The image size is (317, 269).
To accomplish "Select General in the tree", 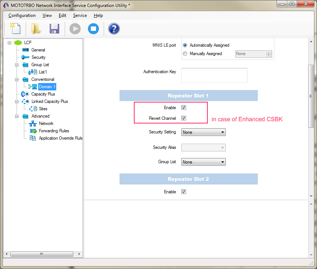I will pos(38,50).
